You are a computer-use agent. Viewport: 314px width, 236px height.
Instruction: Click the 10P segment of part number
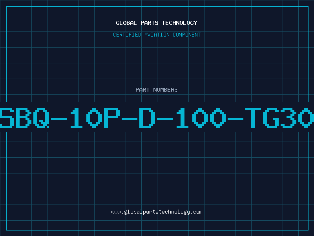click(95, 118)
